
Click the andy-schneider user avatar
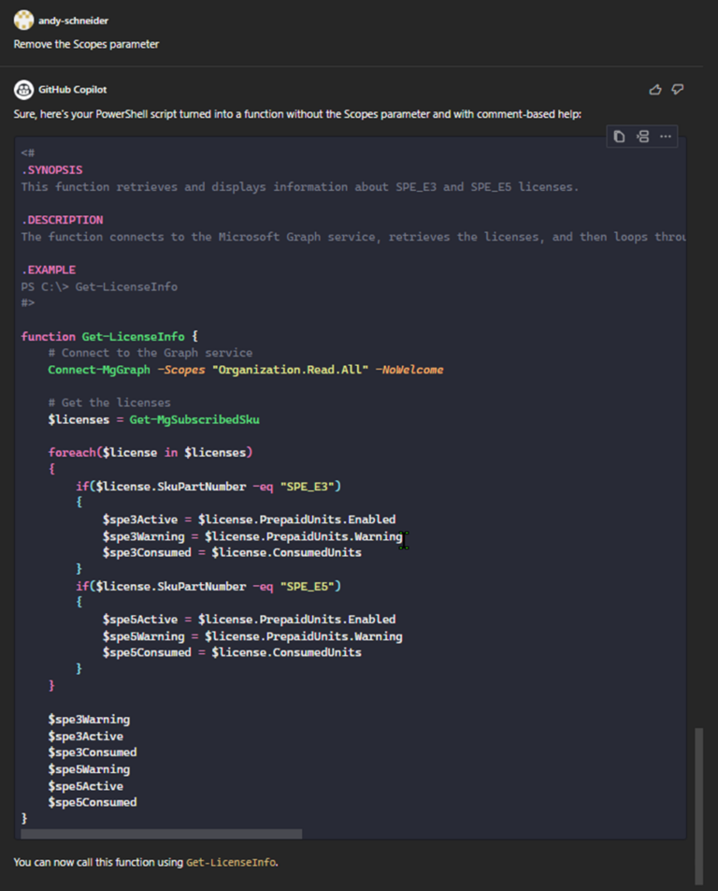tap(23, 21)
